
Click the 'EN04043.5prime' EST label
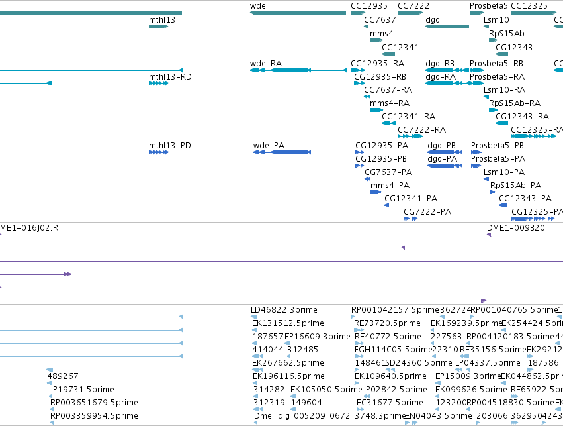tap(439, 416)
